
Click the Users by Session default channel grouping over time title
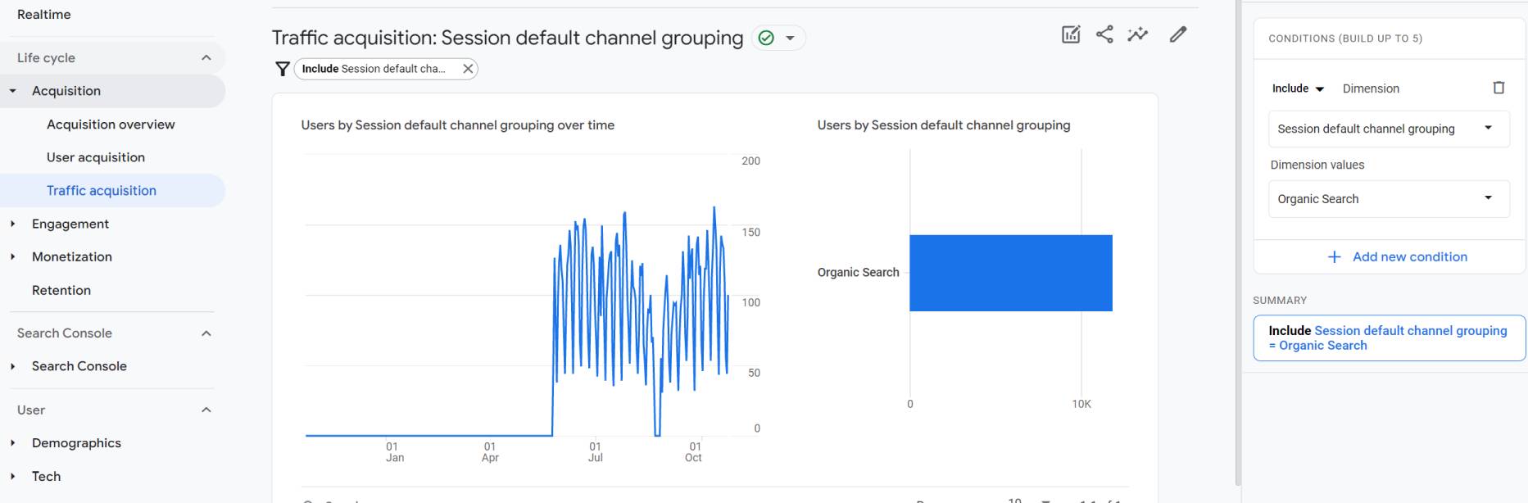[458, 125]
